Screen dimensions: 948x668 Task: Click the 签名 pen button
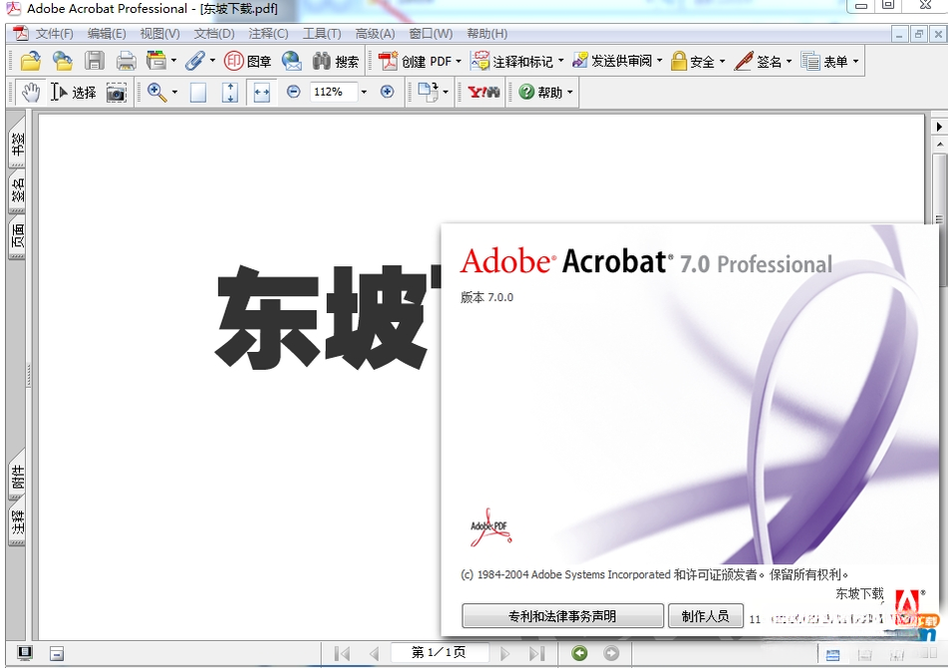759,61
